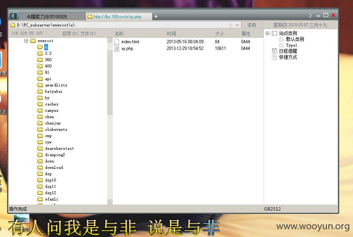Switch to the 中国菜刀@20100928 tab
This screenshot has width=353, height=237.
click(52, 16)
